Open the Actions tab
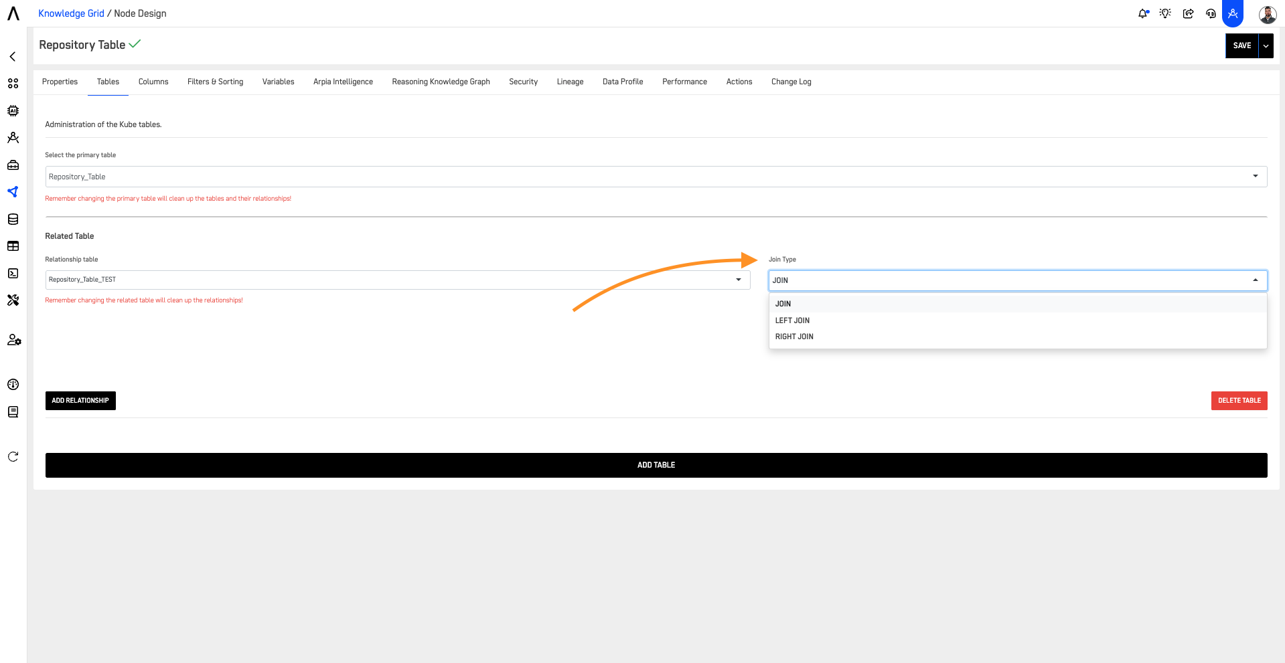This screenshot has height=663, width=1285. 739,82
